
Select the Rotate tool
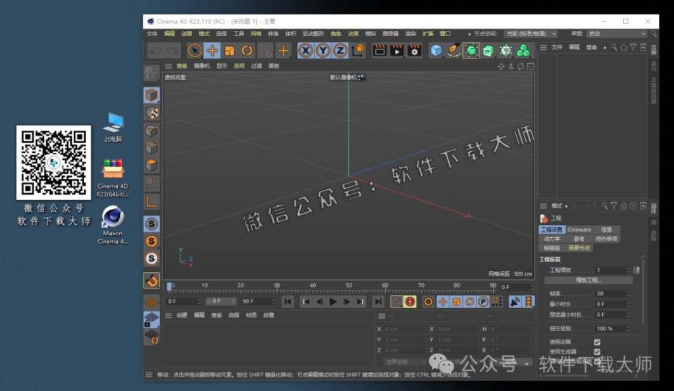pyautogui.click(x=246, y=49)
